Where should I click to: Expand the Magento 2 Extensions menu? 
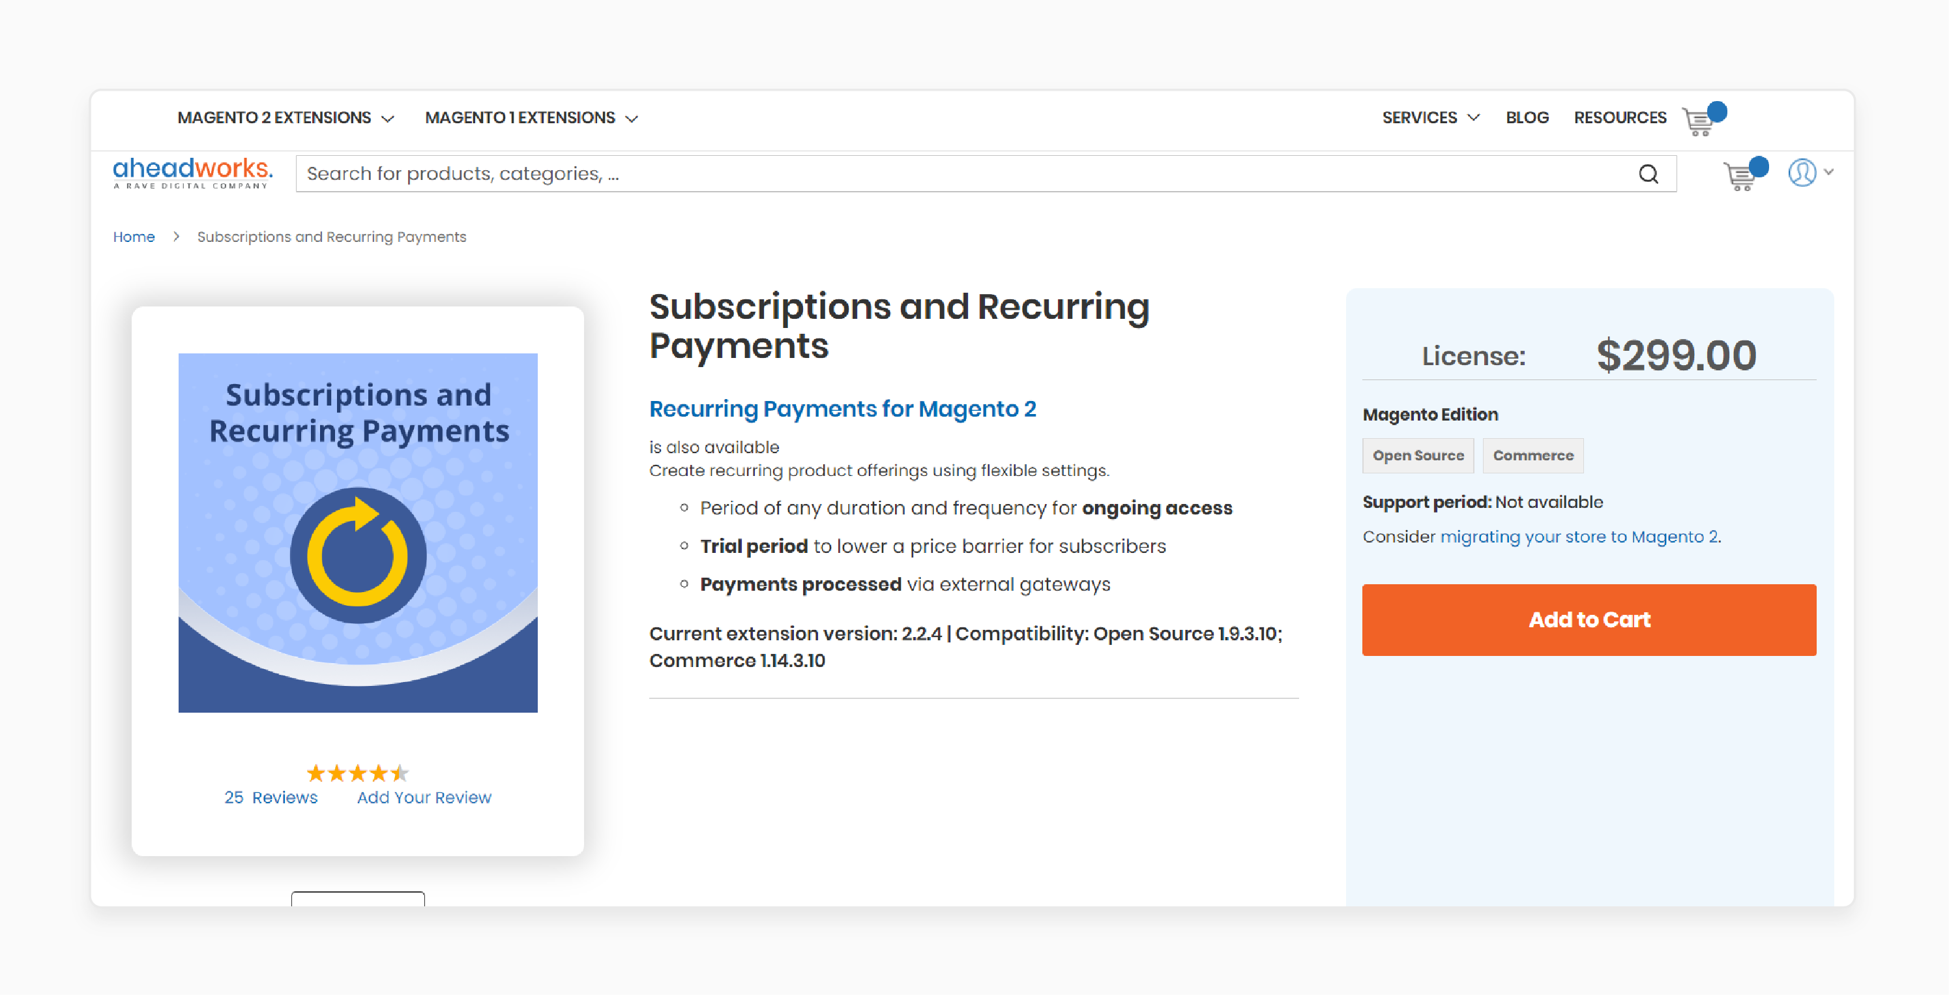pos(286,118)
